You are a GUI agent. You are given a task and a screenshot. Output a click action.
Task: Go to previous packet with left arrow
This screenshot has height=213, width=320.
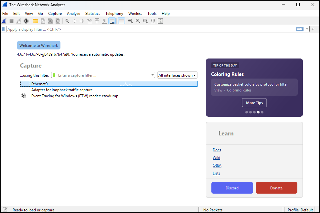75,21
